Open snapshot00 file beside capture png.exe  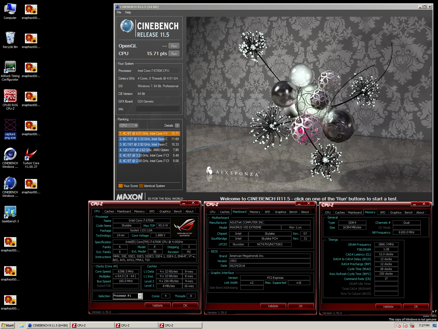[31, 128]
